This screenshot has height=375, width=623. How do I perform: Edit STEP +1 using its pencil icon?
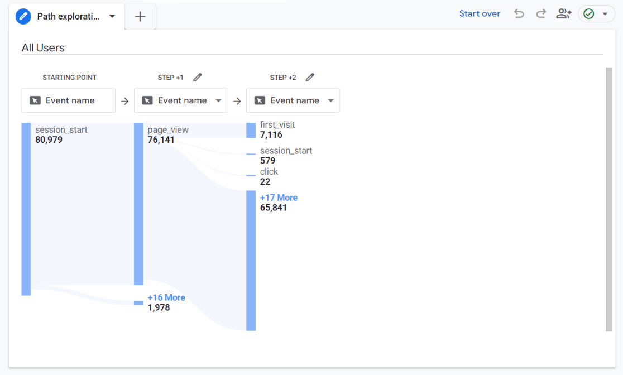[197, 77]
